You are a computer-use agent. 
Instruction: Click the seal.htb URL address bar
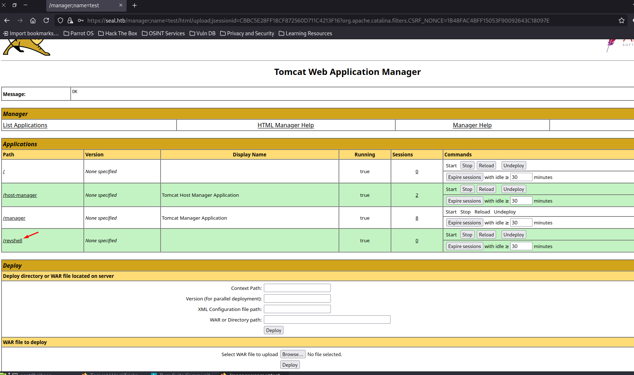[x=318, y=21]
